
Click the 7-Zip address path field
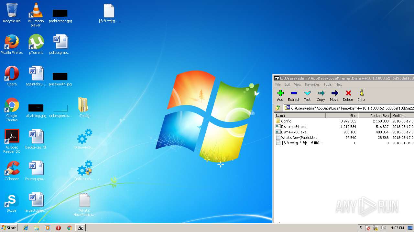tap(349, 108)
